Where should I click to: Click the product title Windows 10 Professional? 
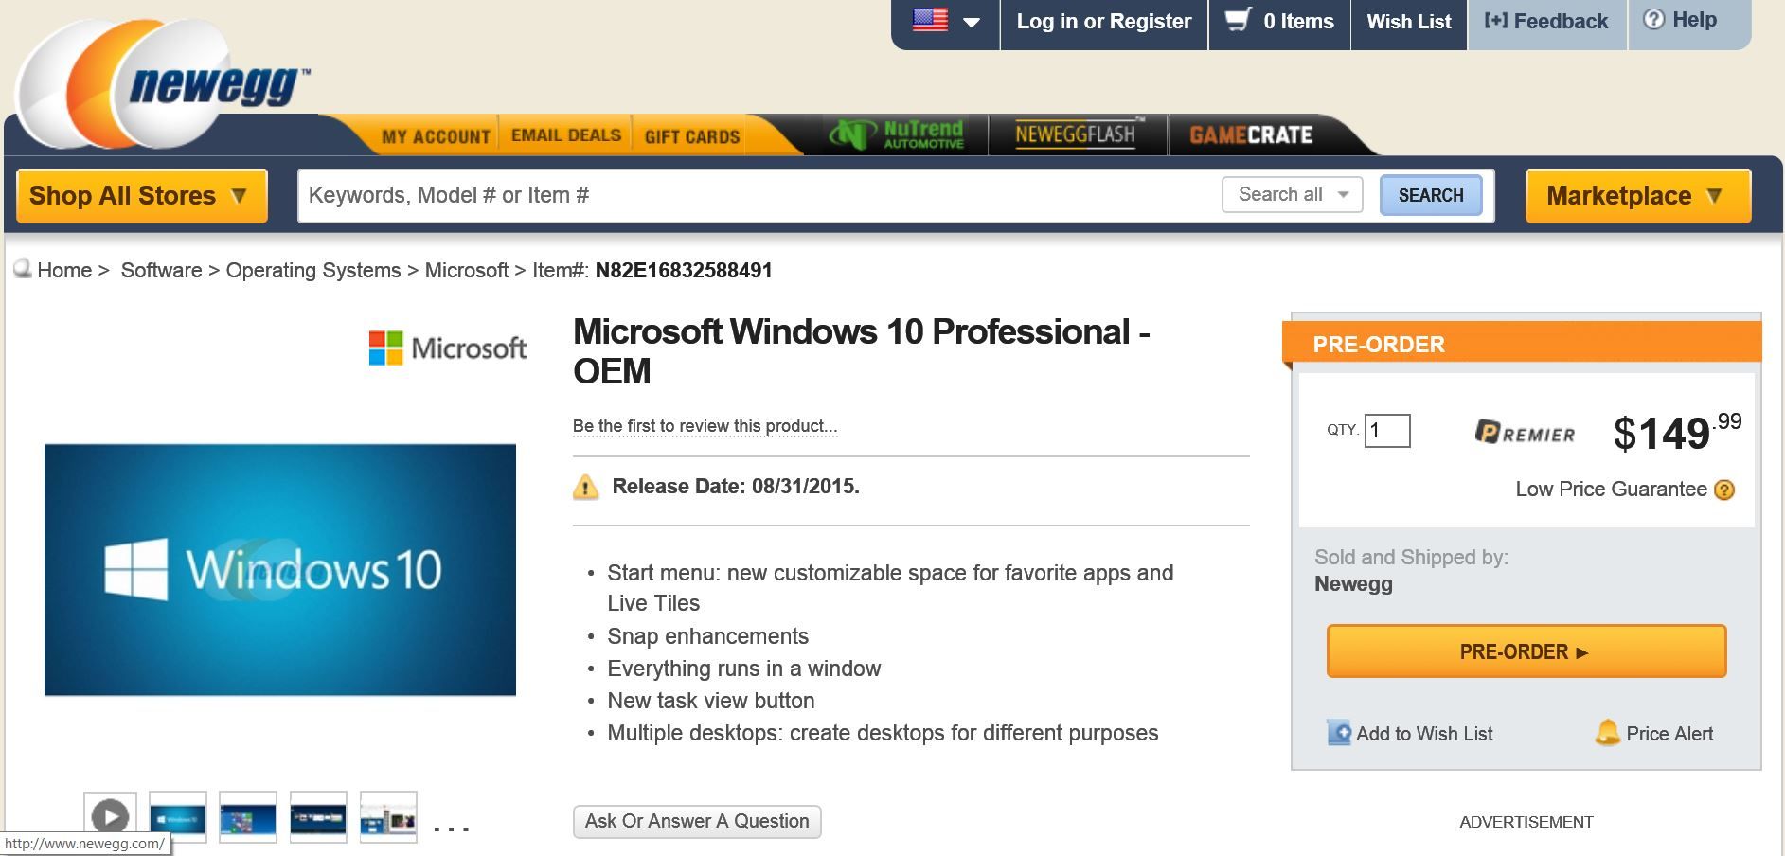862,350
